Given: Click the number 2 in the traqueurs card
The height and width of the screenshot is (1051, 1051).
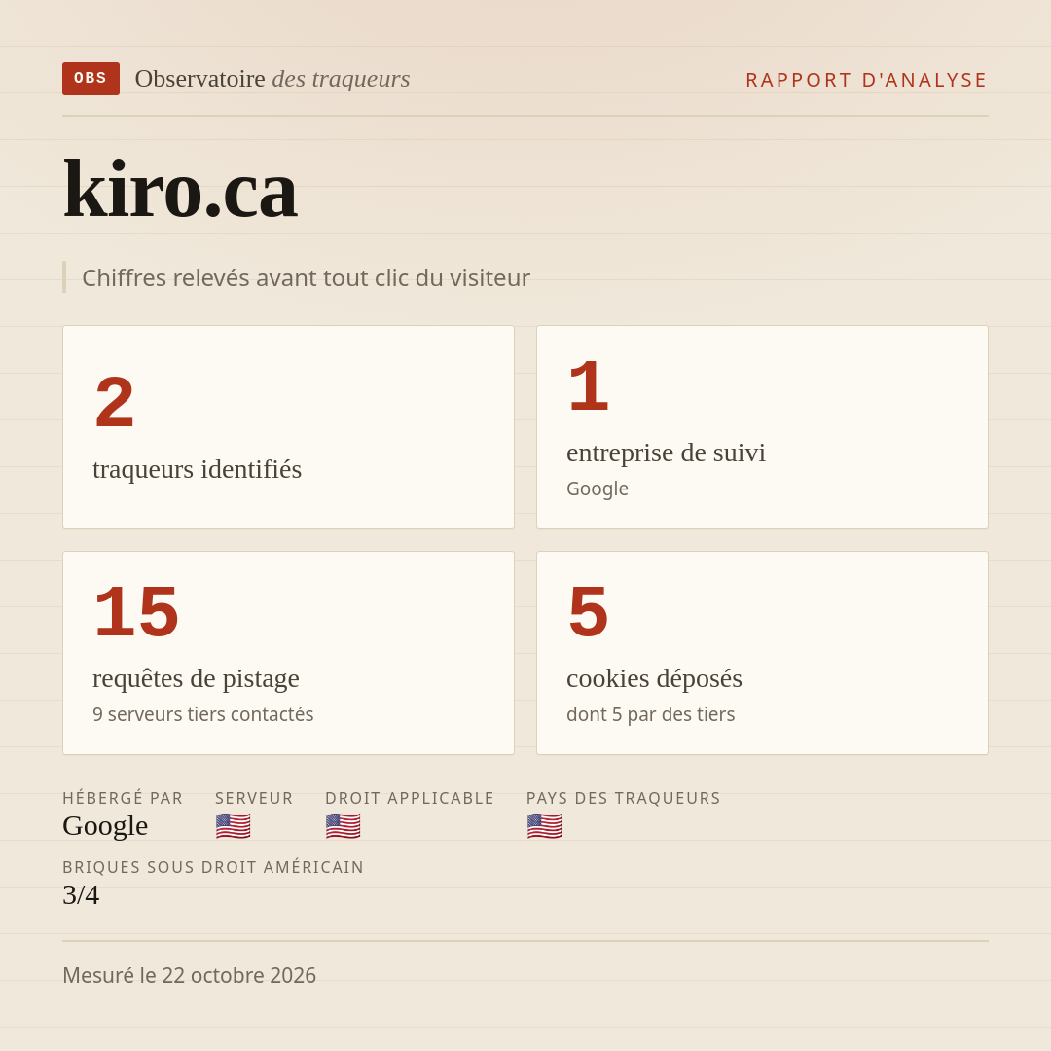Looking at the screenshot, I should (115, 403).
